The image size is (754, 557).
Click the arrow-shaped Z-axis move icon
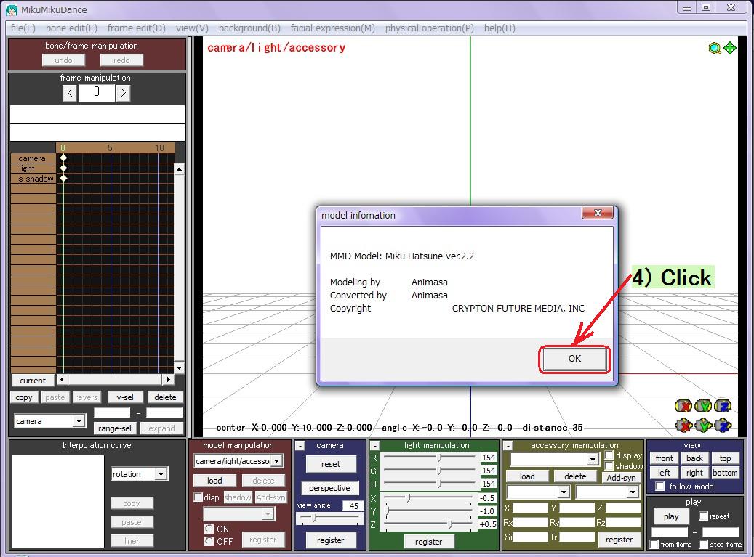coord(723,426)
